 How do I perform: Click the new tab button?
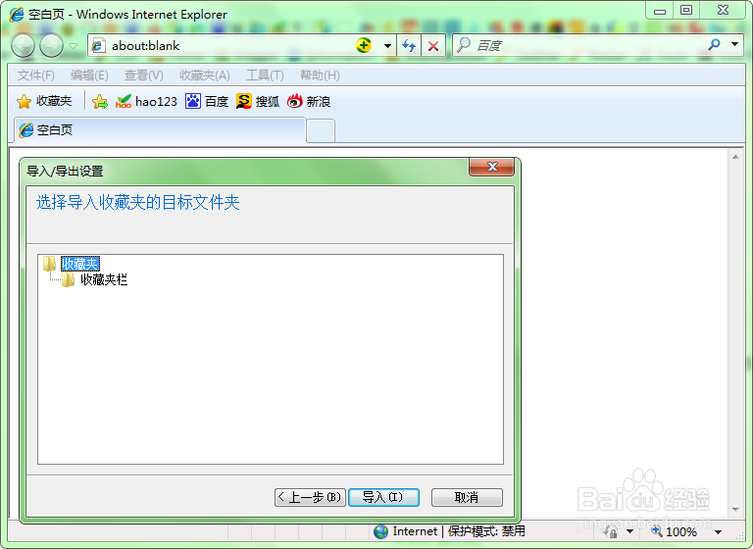click(x=321, y=131)
